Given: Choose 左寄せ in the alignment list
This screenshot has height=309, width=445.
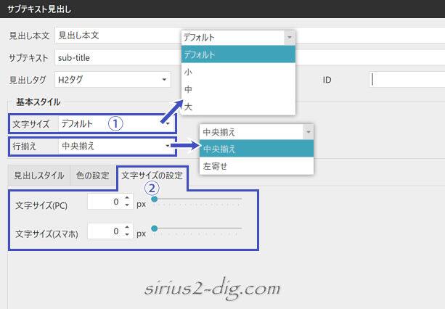Looking at the screenshot, I should tap(257, 166).
